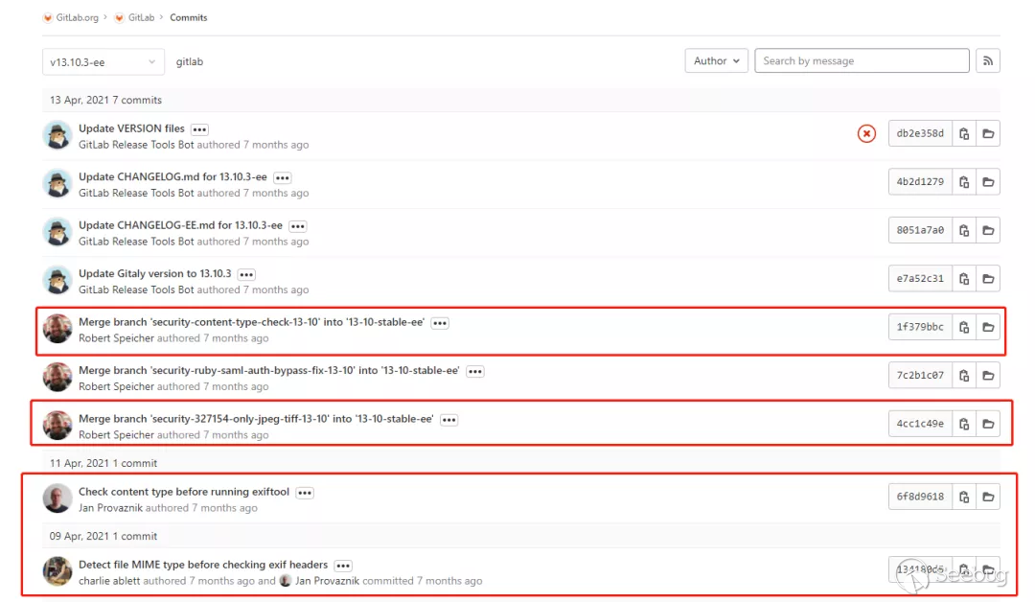
Task: Open commit hash 6f8d9618
Action: pyautogui.click(x=920, y=497)
